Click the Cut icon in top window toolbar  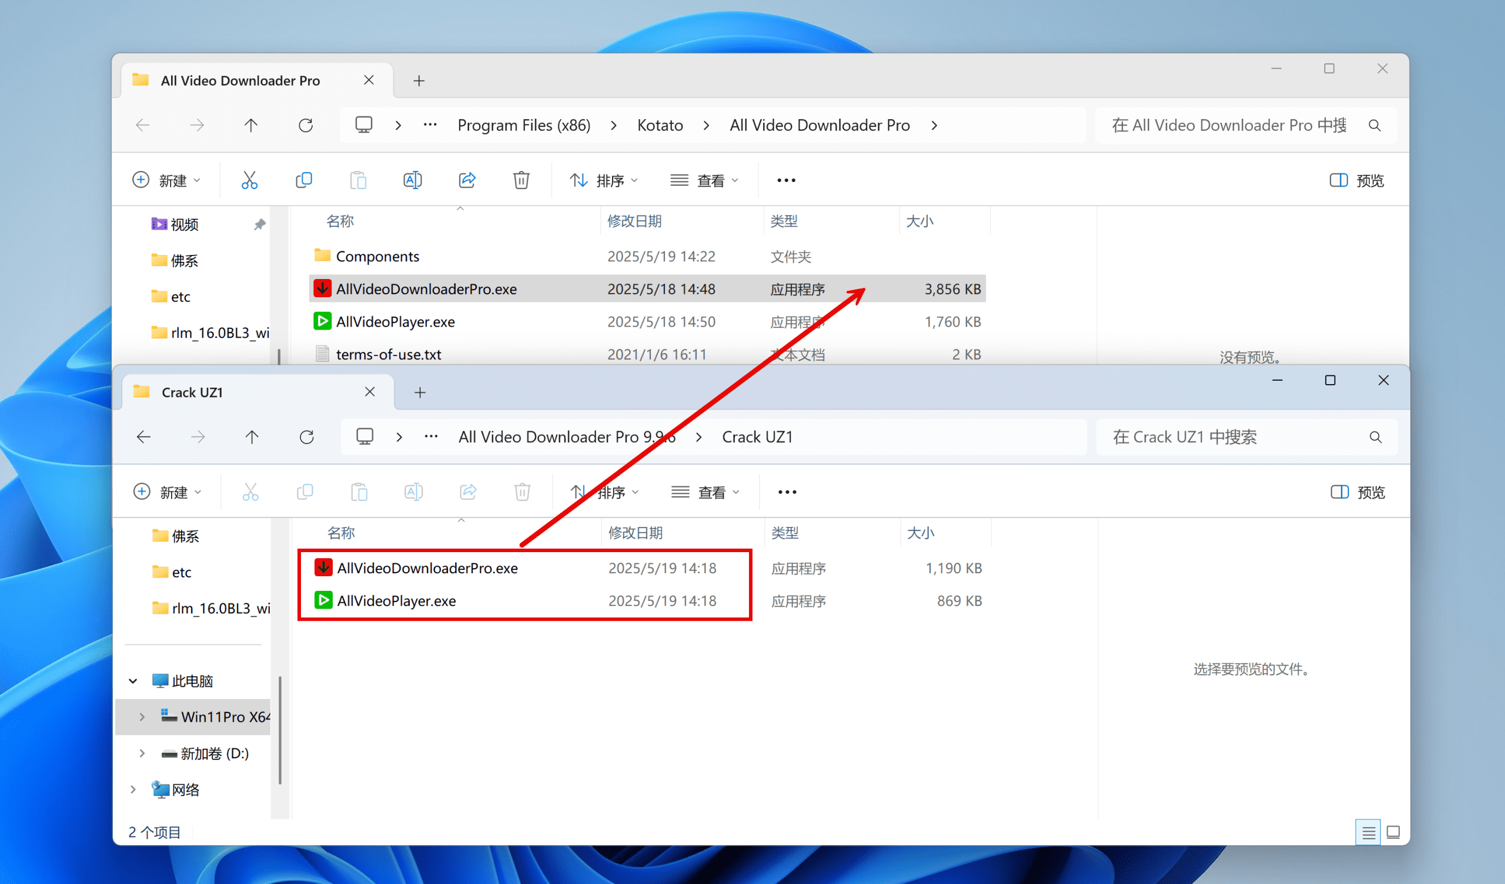click(249, 180)
